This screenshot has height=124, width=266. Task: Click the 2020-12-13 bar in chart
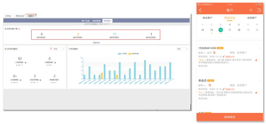(x=145, y=69)
